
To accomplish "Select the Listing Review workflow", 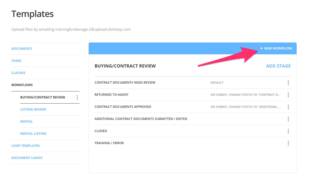I will pos(33,109).
